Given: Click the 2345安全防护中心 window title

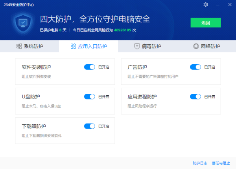Looking at the screenshot, I should click(19, 5).
